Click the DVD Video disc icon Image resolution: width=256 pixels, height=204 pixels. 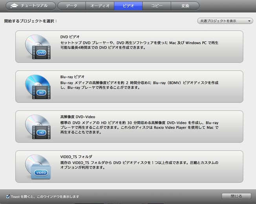click(38, 47)
